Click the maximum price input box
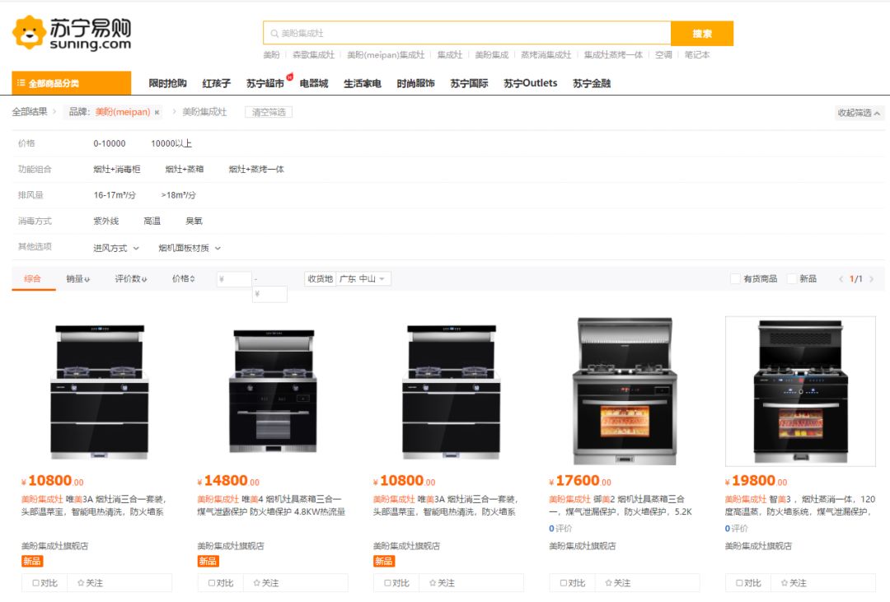890x602 pixels. pyautogui.click(x=269, y=294)
